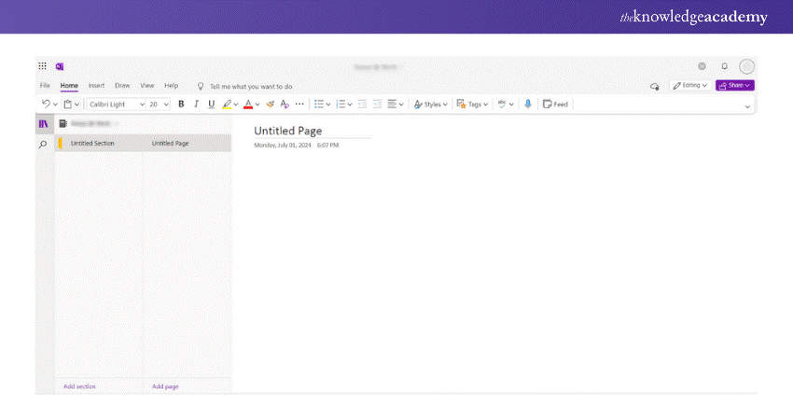This screenshot has width=793, height=420.
Task: Open the Calibri Light font dropdown
Action: pos(116,105)
